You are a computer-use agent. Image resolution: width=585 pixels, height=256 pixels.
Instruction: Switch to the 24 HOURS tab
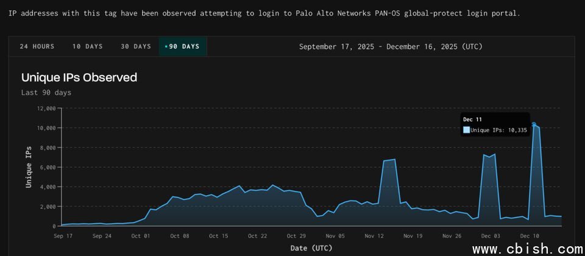pyautogui.click(x=37, y=46)
